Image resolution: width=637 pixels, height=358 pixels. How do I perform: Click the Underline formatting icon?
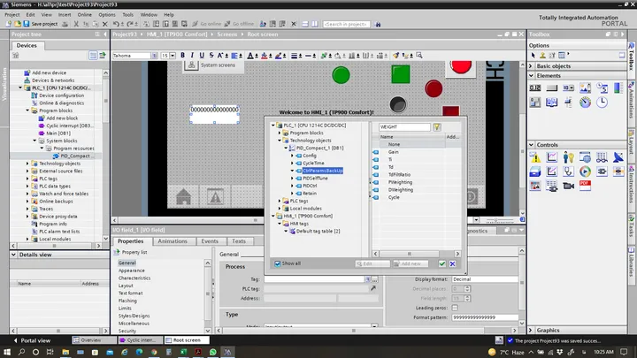pos(202,56)
